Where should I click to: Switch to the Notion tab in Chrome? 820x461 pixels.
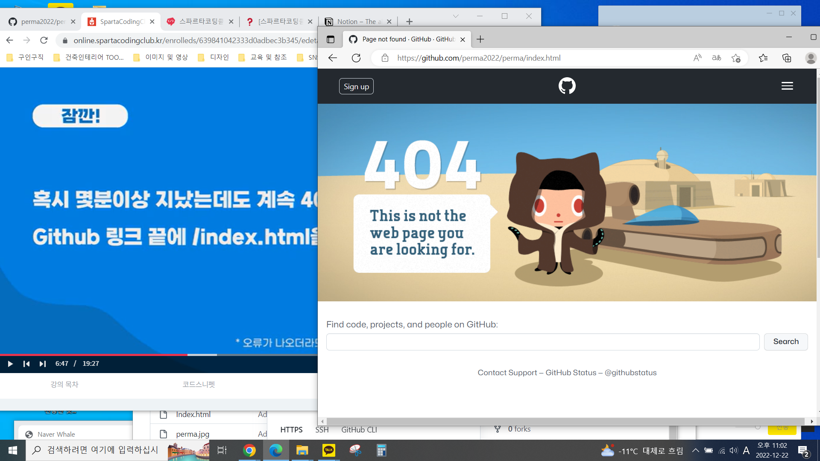(x=359, y=21)
